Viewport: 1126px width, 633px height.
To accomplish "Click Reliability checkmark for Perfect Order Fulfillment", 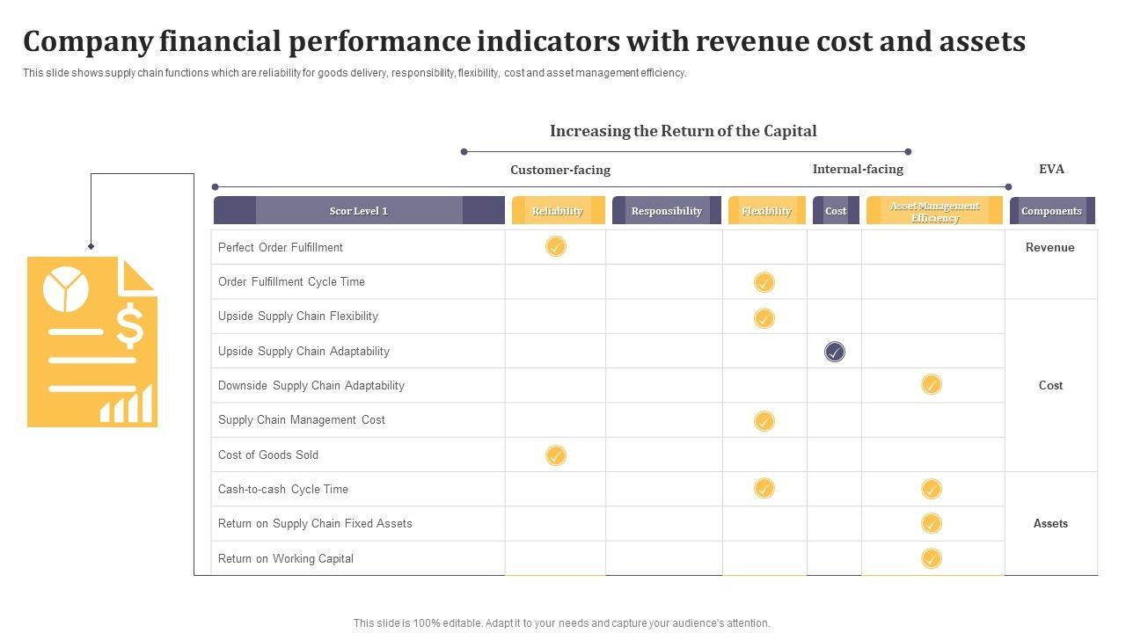I will (x=556, y=247).
